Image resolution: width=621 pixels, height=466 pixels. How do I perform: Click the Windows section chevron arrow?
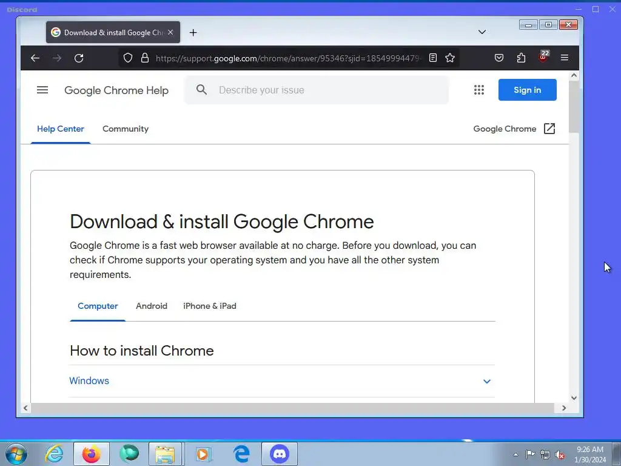pyautogui.click(x=487, y=381)
